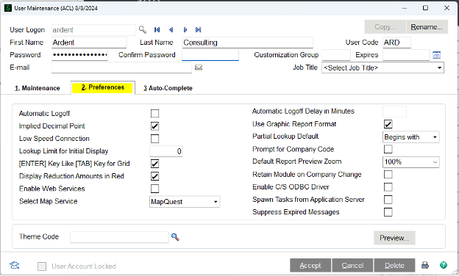The height and width of the screenshot is (276, 459).
Task: Click Lookup Limit for Initial Display field
Action: coord(166,151)
